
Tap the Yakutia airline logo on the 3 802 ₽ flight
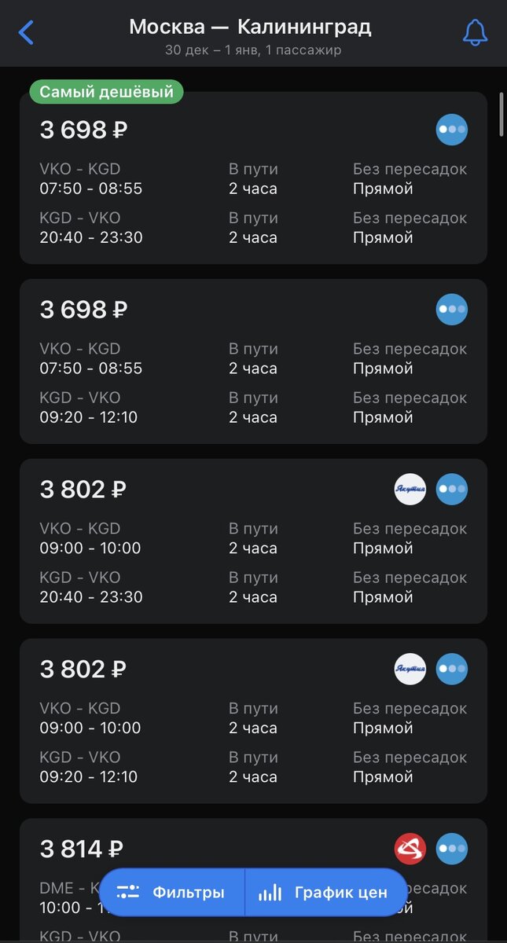(x=410, y=489)
